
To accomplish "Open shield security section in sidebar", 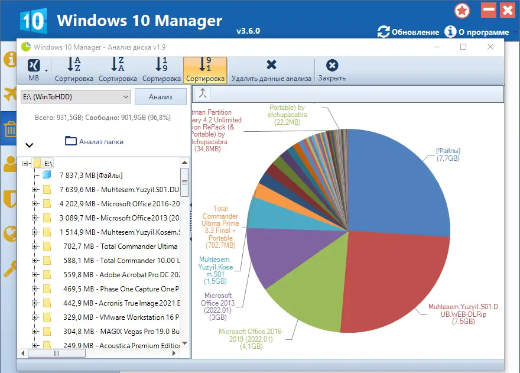I will [x=10, y=199].
